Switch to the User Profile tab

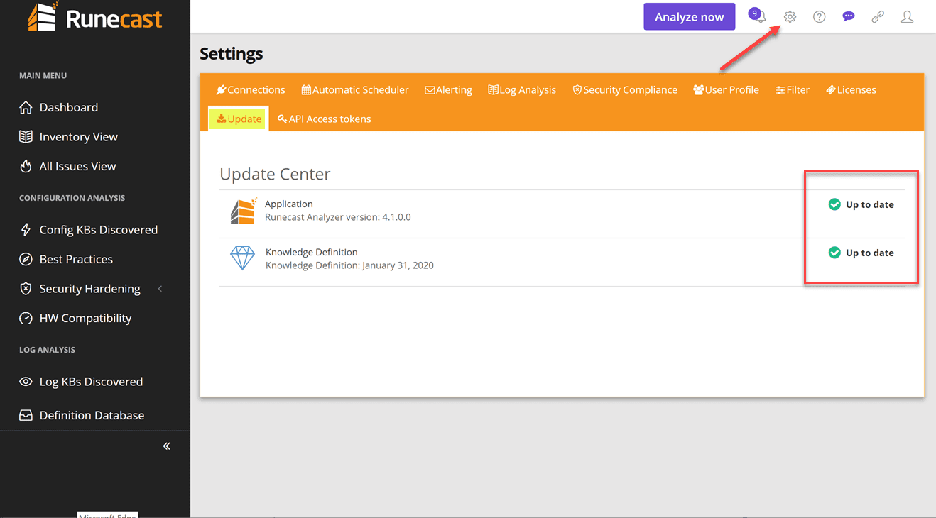tap(727, 90)
